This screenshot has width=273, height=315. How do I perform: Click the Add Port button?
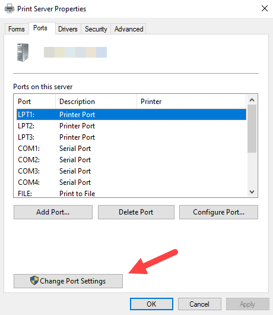pyautogui.click(x=53, y=212)
